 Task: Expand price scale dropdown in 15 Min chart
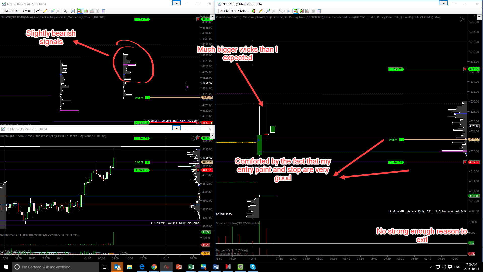click(212, 136)
